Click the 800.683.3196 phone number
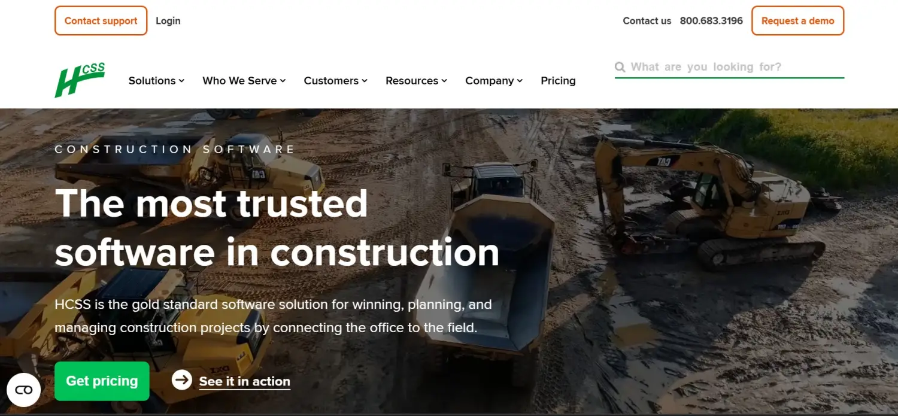898x416 pixels. point(711,21)
